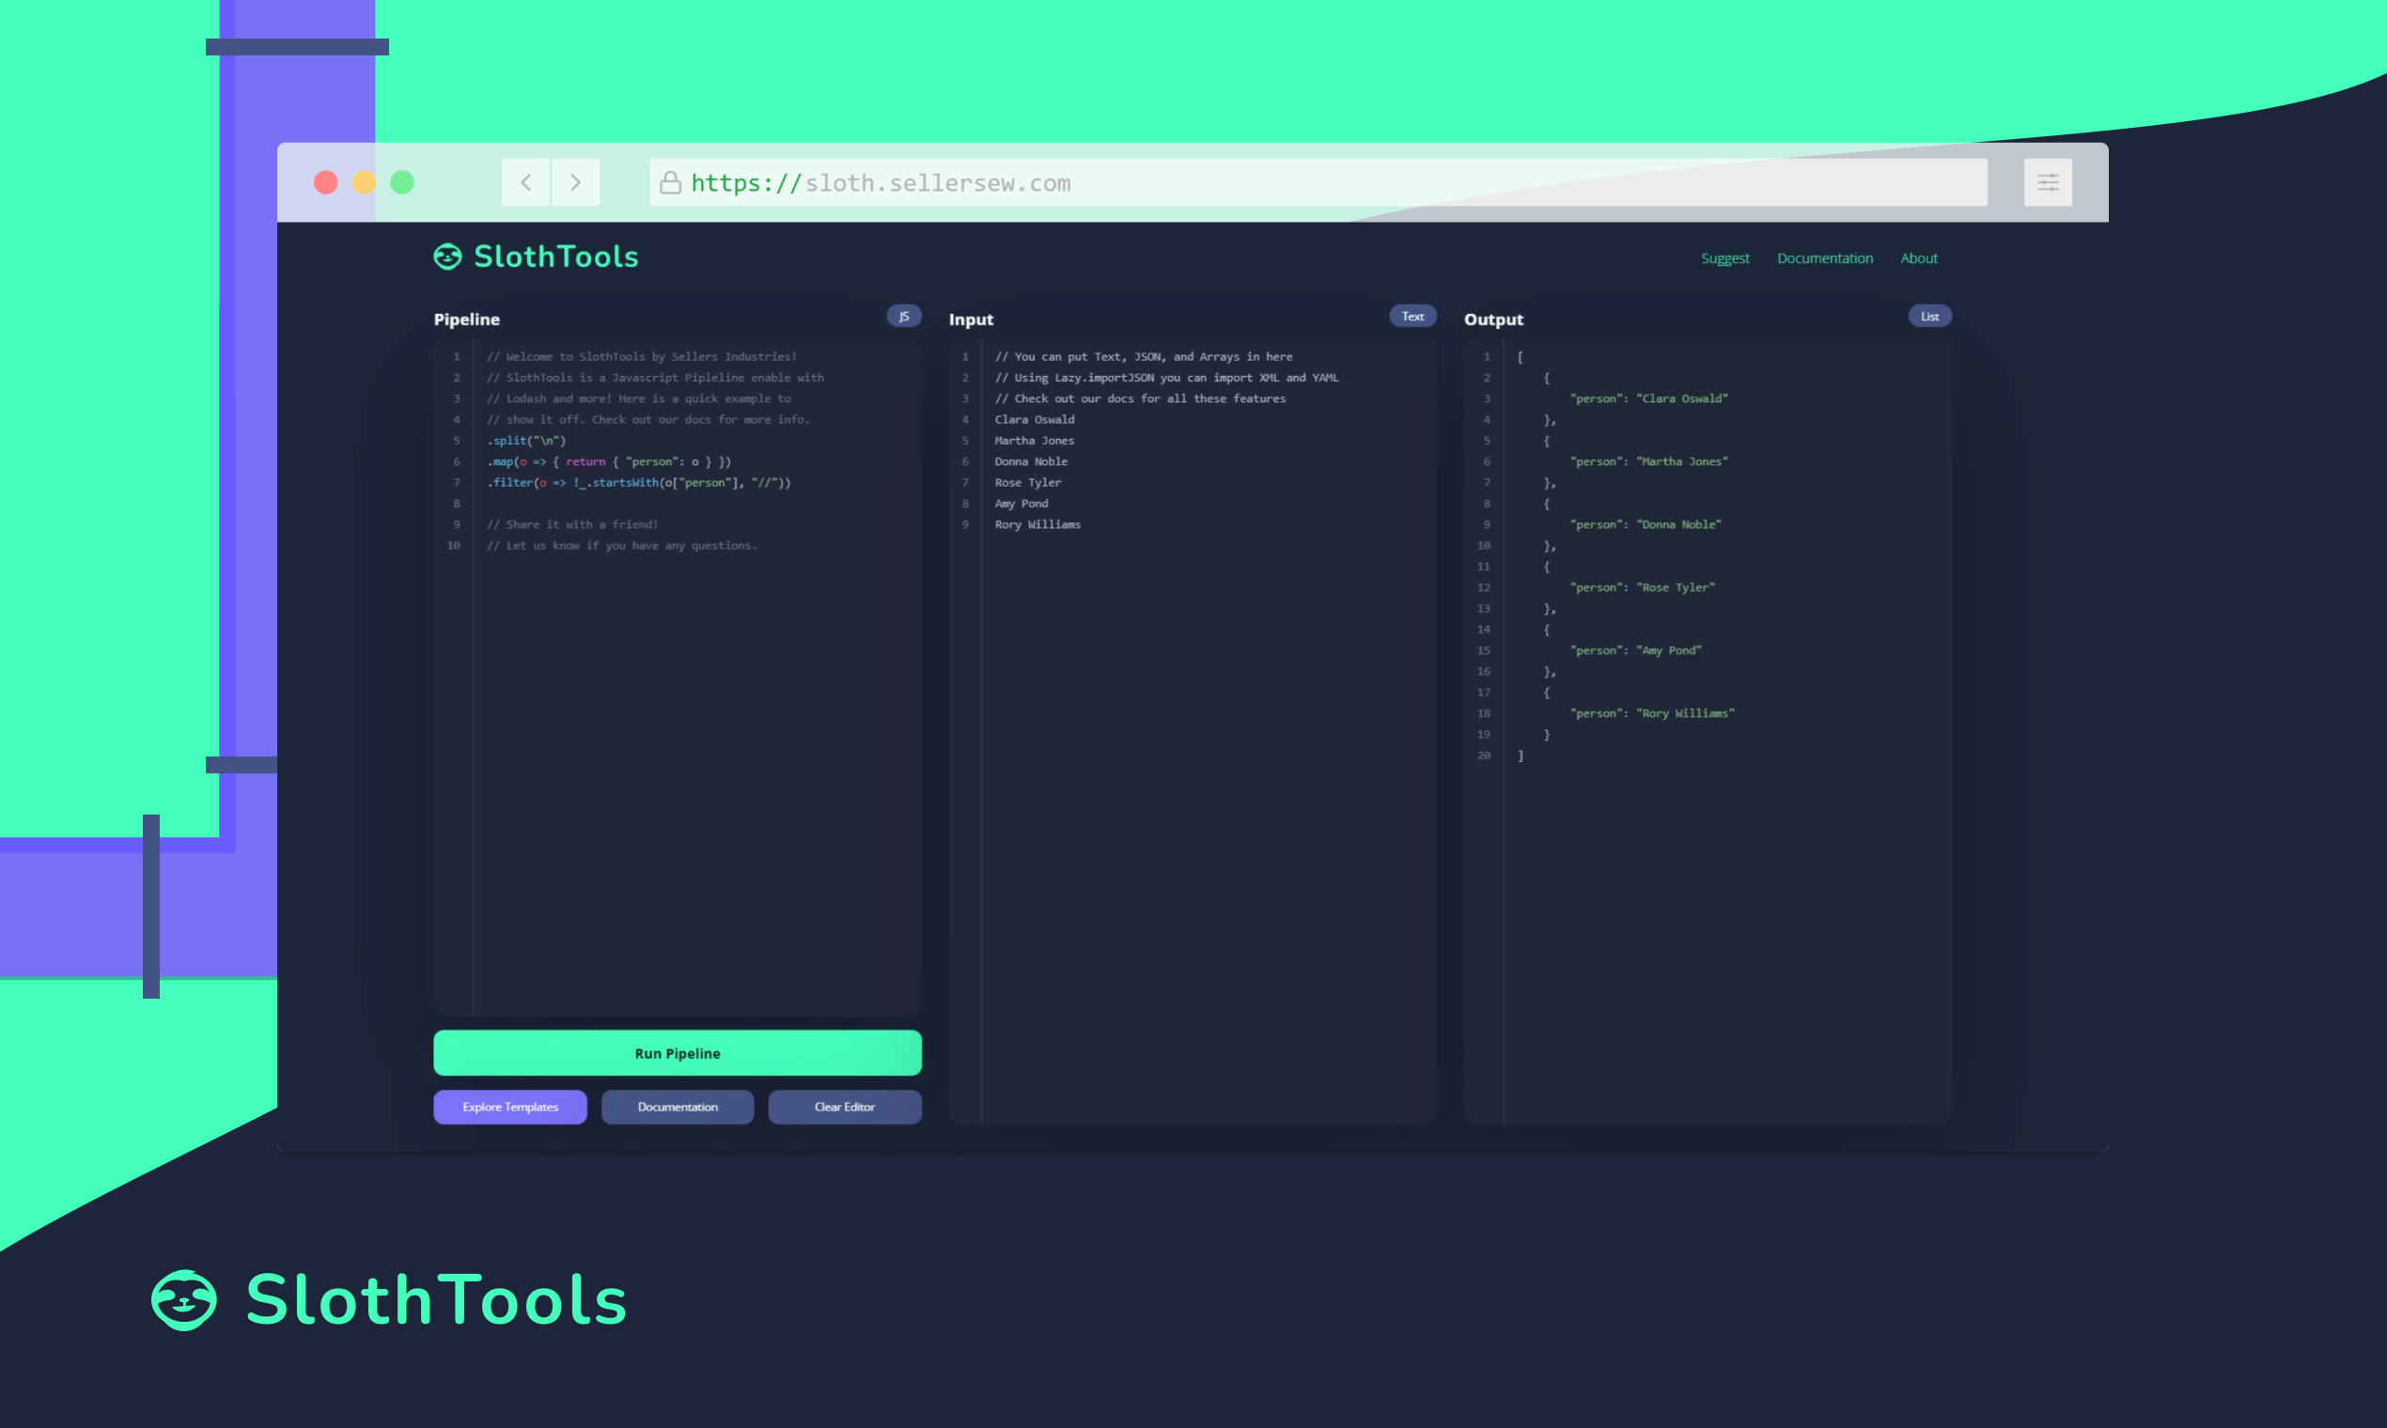Click the closing bracket on Output line 20
Viewport: 2387px width, 1428px height.
[1521, 755]
